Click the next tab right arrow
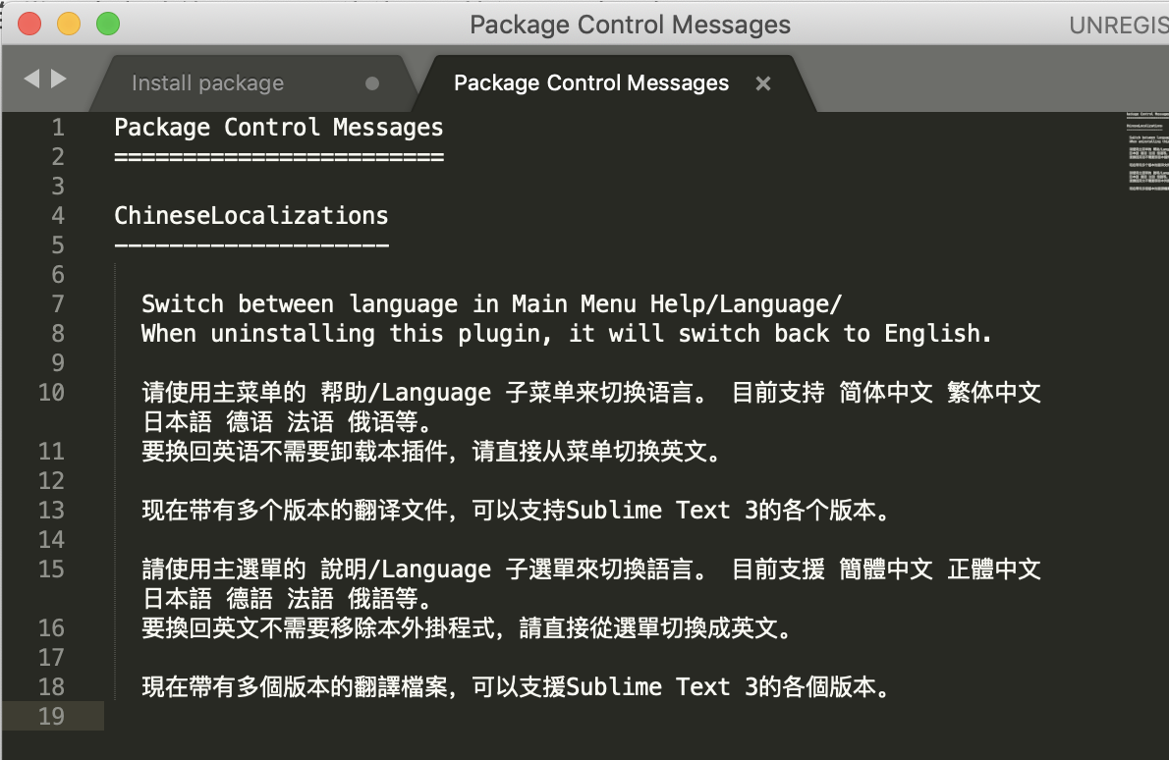Screen dimensions: 1169x760 [x=59, y=79]
